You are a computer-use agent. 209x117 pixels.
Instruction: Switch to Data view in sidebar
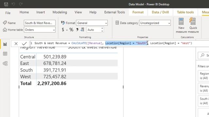(x=5, y=54)
